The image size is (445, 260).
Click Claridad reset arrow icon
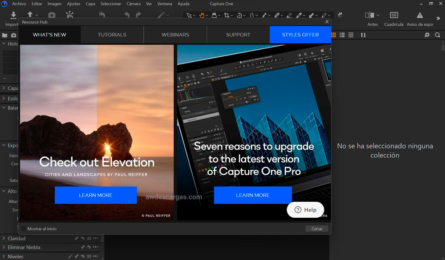[x=83, y=238]
